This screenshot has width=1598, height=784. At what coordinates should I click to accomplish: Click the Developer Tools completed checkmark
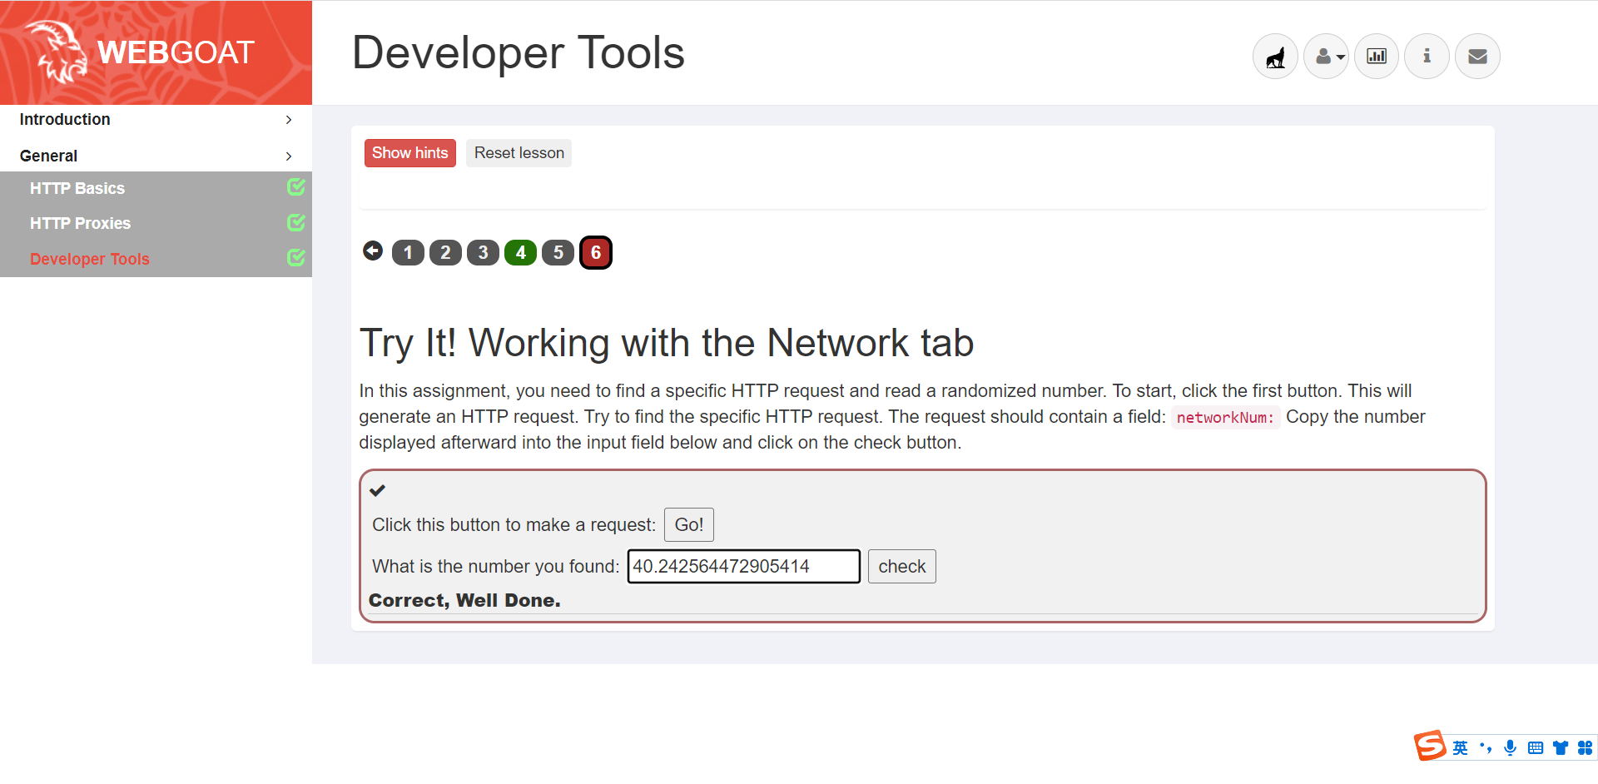[296, 258]
